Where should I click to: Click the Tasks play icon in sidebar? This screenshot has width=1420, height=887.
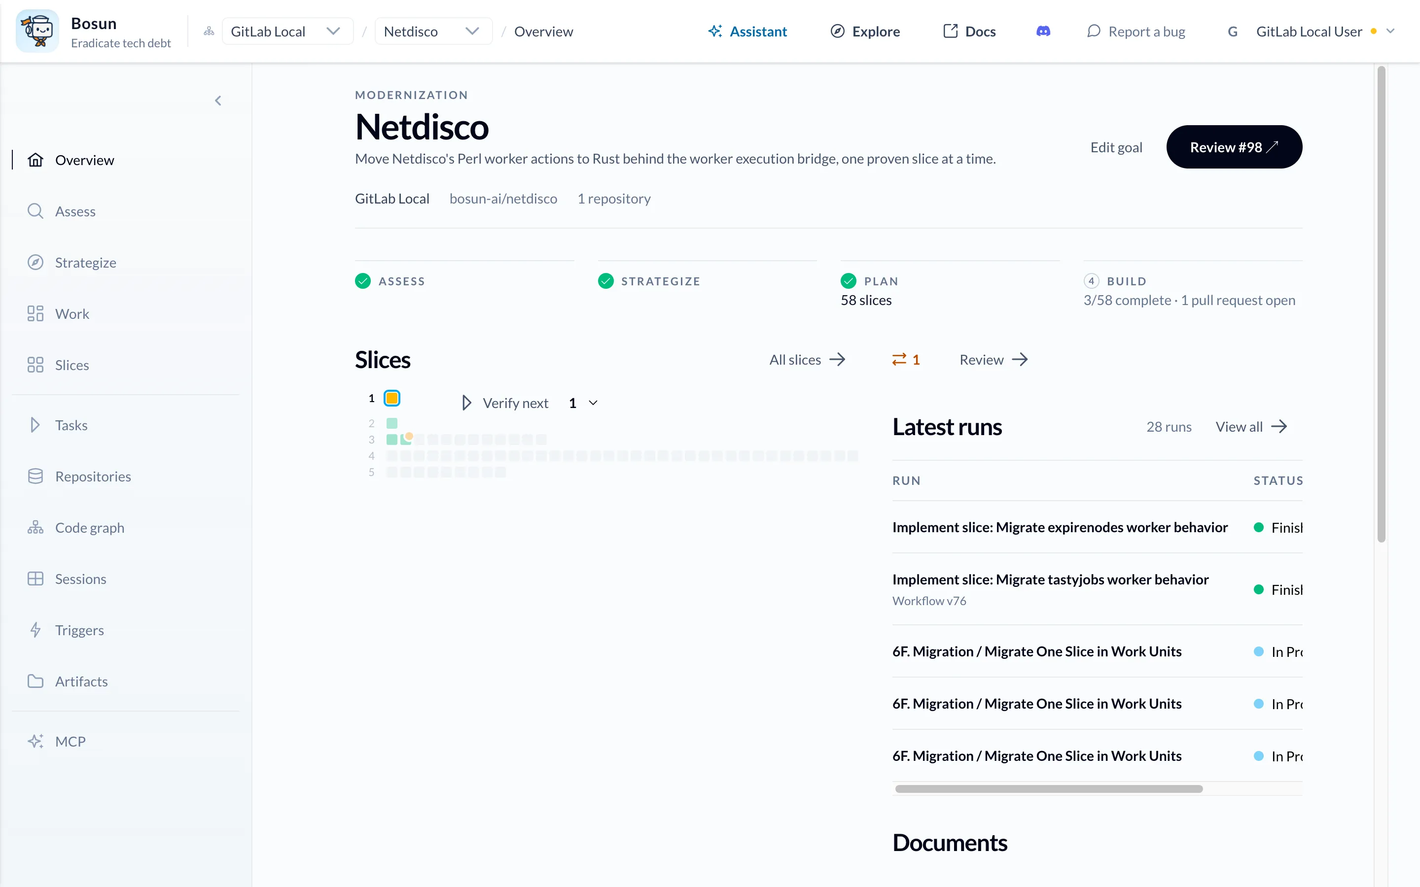pos(35,425)
